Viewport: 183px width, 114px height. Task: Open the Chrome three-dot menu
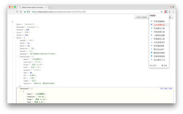(x=173, y=12)
